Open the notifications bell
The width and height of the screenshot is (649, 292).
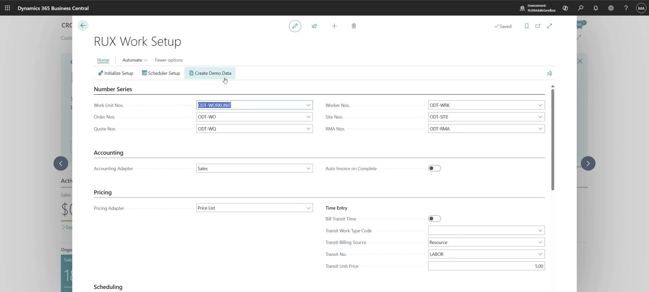point(596,8)
